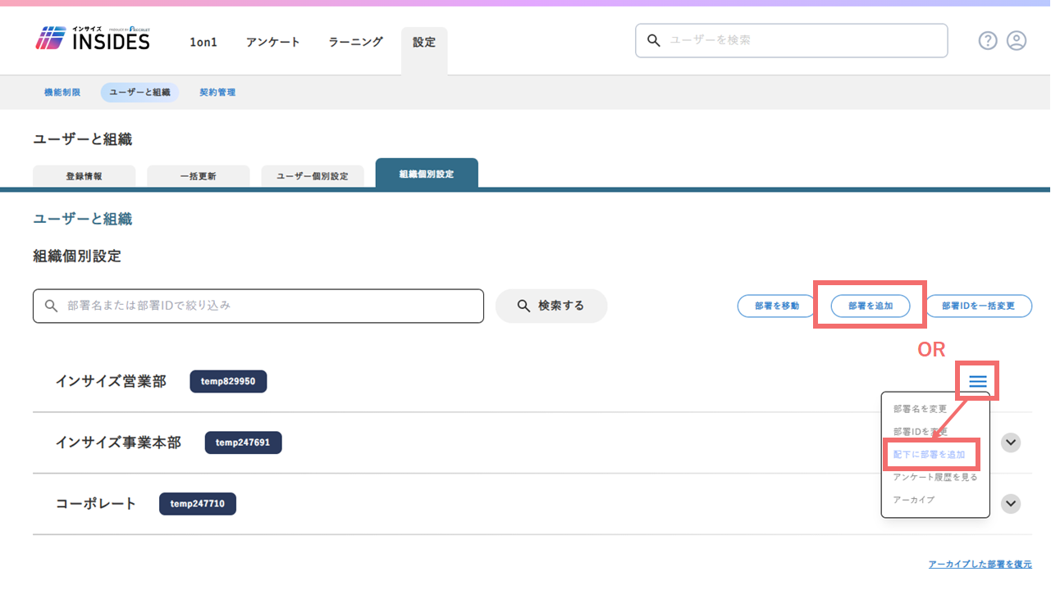The height and width of the screenshot is (590, 1051).
Task: Select the インサイズ事業本部 department name
Action: coord(118,442)
